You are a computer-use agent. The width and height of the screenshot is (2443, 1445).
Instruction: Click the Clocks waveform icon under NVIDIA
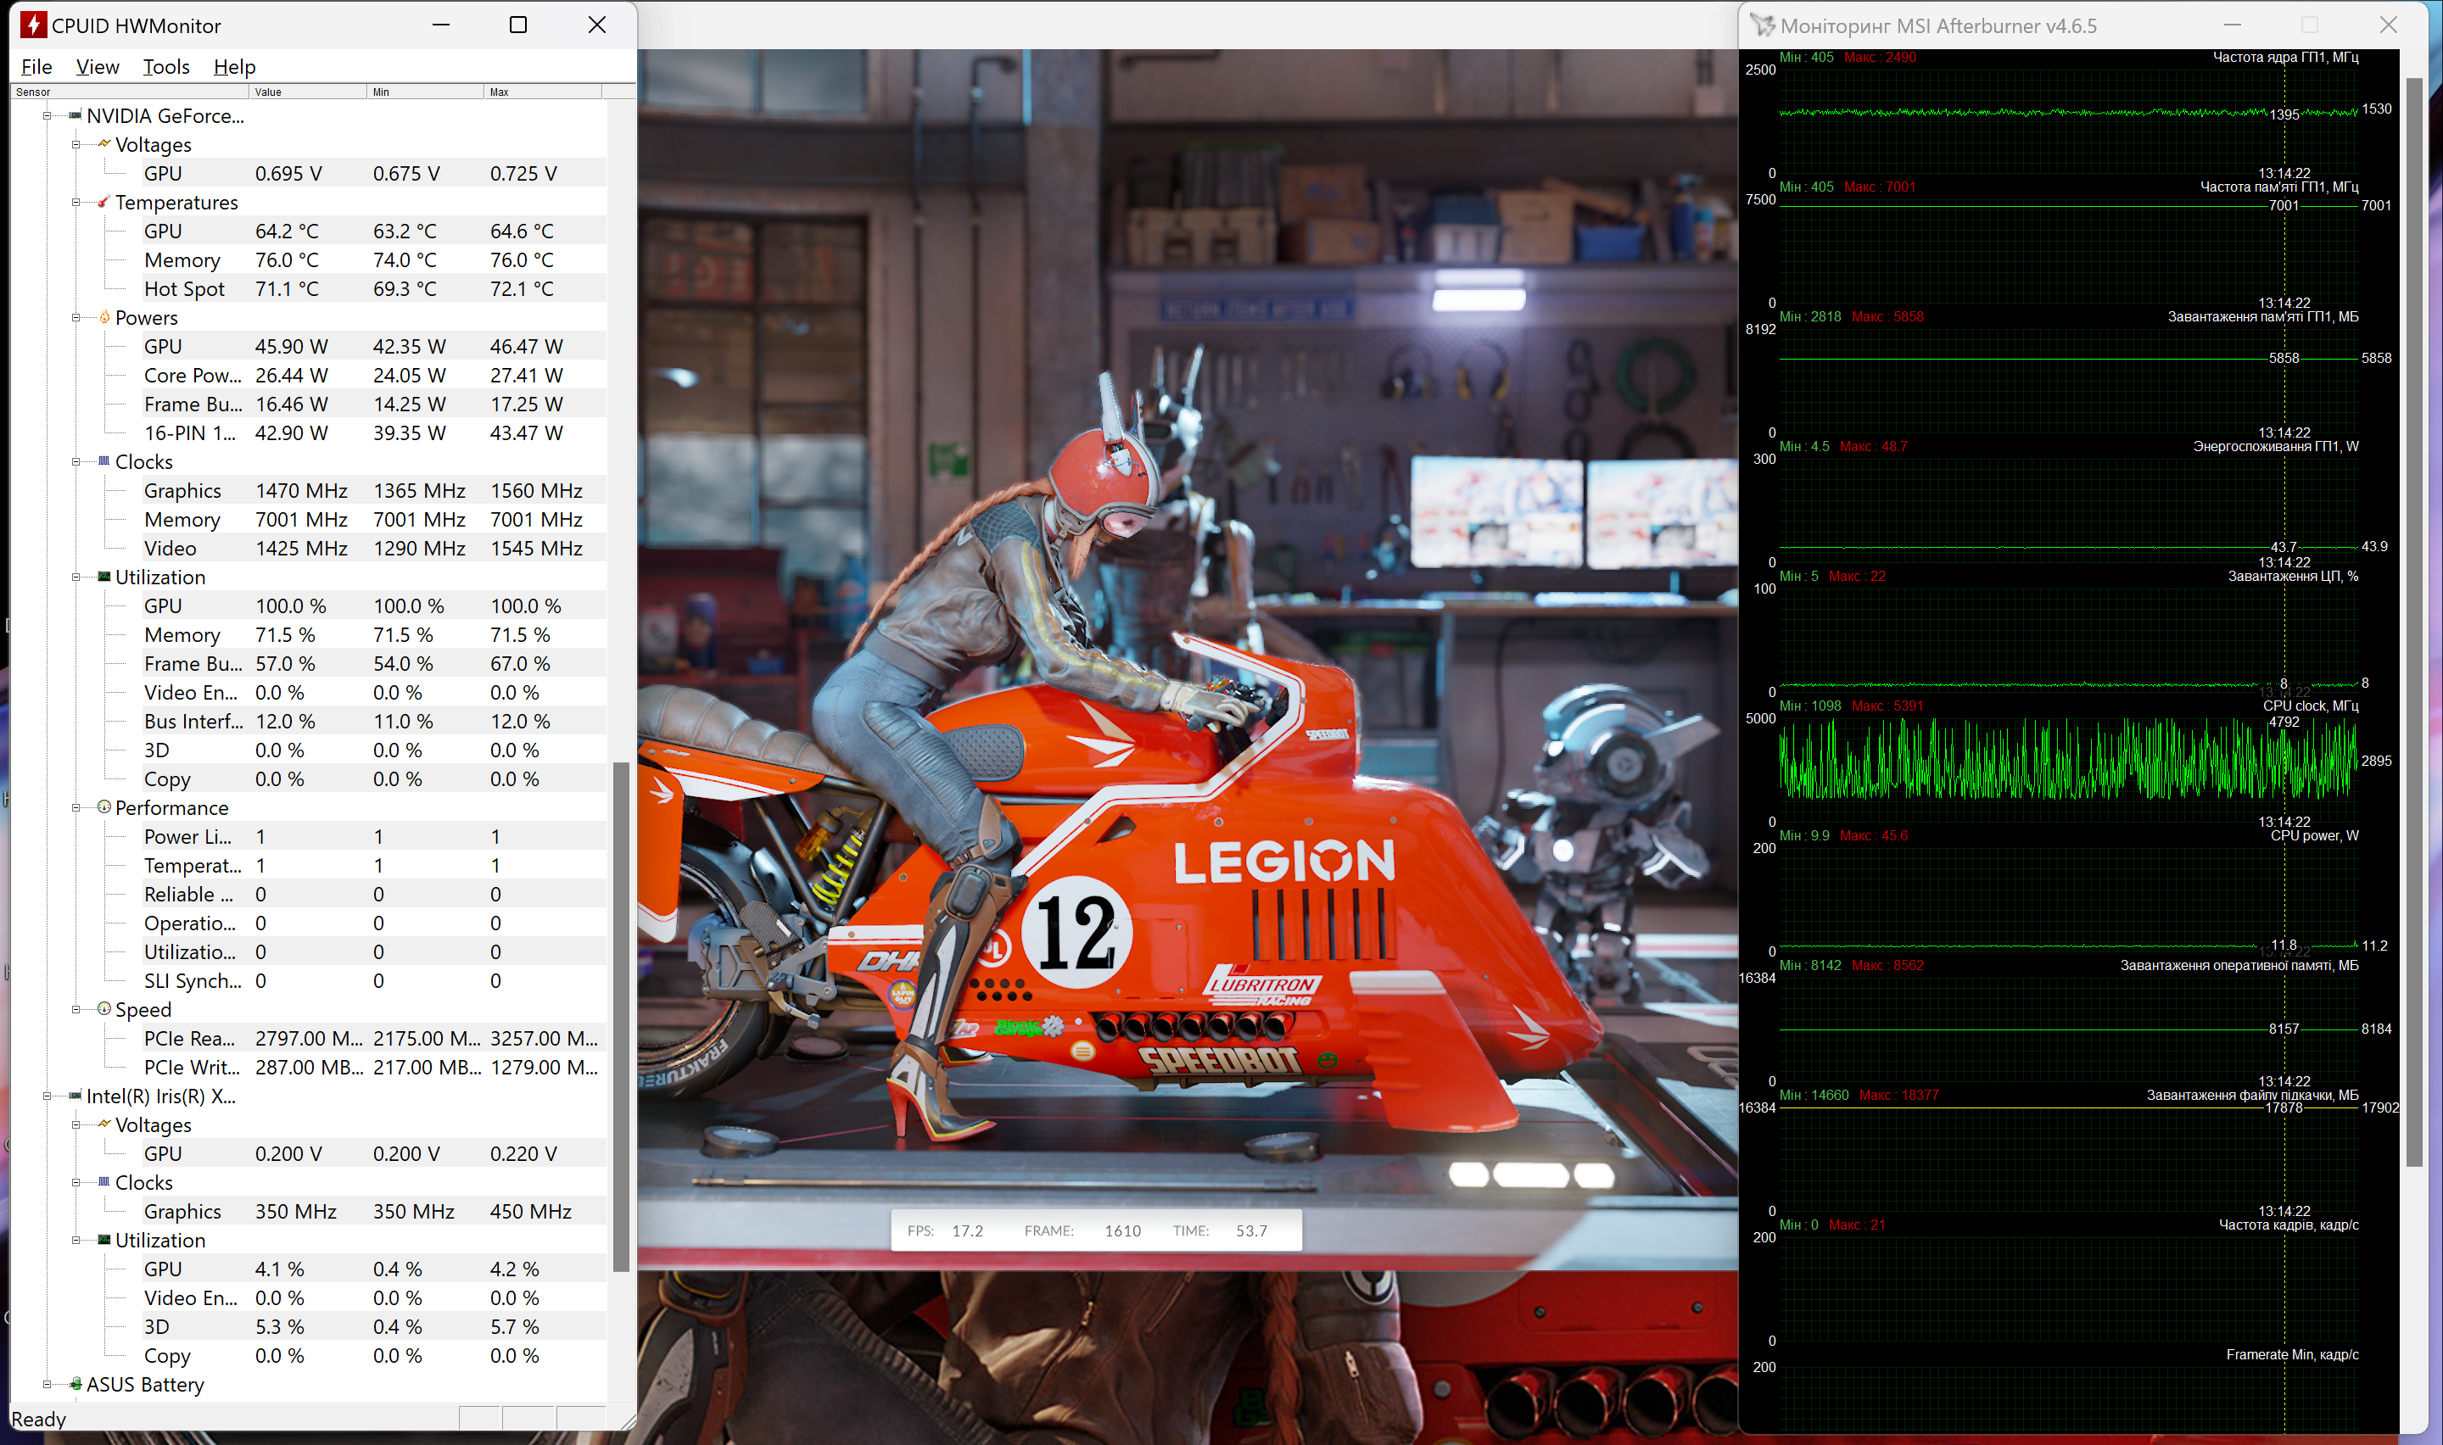point(104,461)
